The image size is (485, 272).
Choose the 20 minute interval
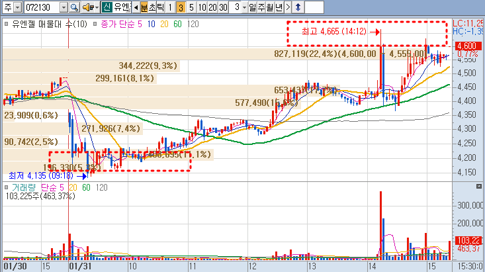click(x=212, y=7)
